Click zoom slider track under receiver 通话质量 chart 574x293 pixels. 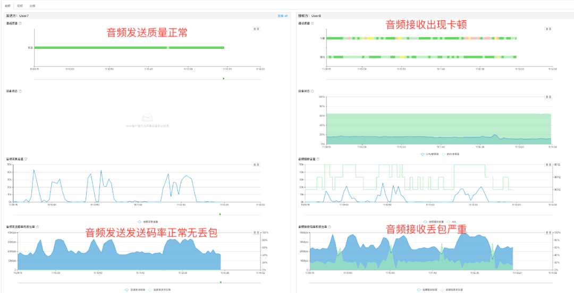click(x=439, y=79)
